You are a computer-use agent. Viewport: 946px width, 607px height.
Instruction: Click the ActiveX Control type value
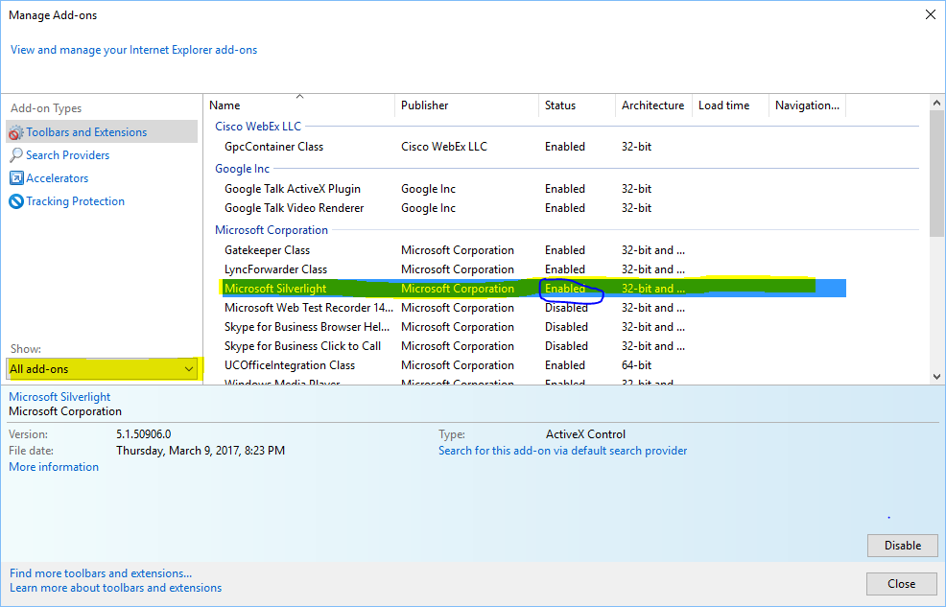pyautogui.click(x=586, y=434)
